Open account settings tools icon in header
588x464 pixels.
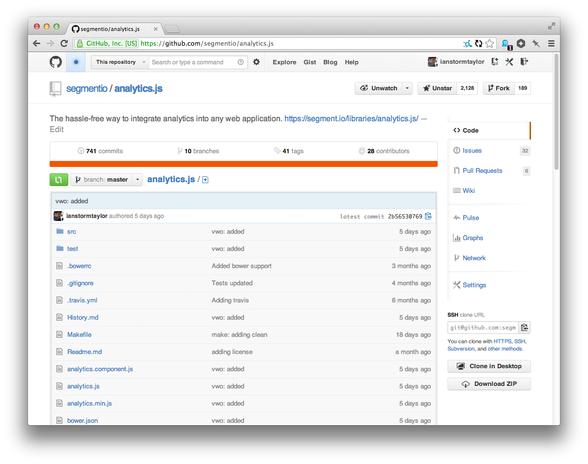509,62
